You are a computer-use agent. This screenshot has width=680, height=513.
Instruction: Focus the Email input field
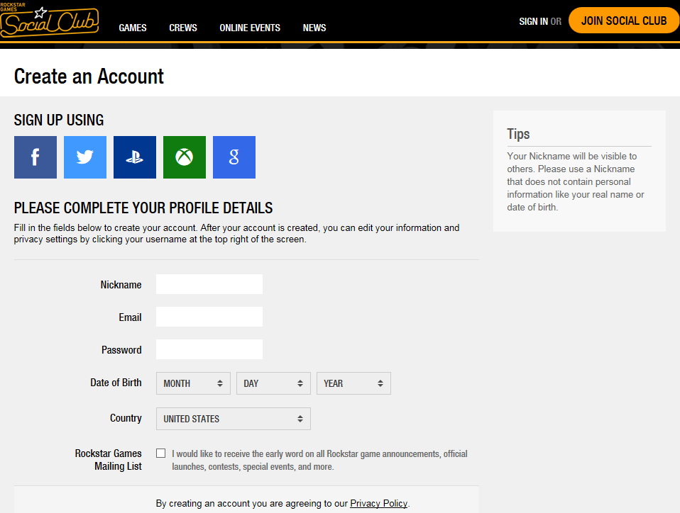pos(209,317)
